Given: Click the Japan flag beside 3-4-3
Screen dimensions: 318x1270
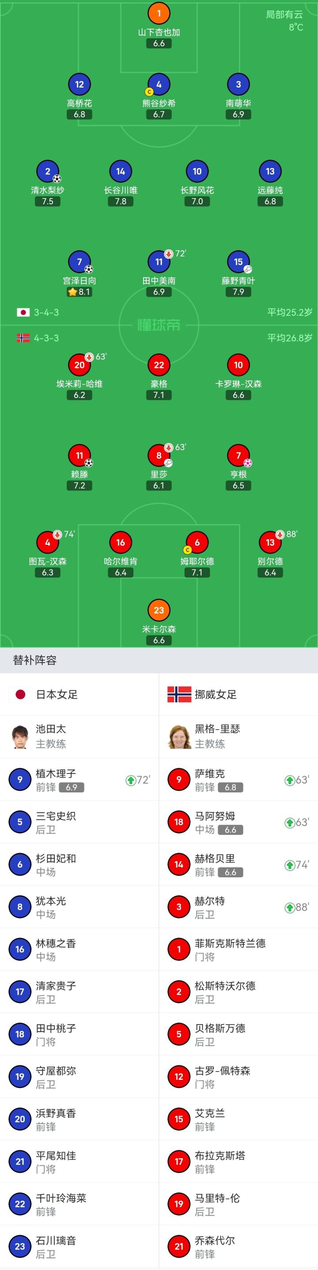Looking at the screenshot, I should pyautogui.click(x=23, y=312).
